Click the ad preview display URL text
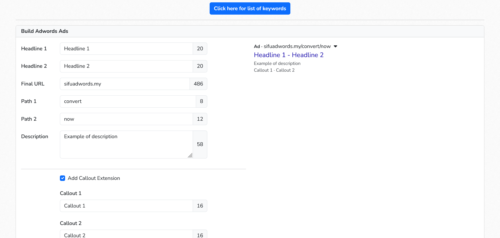 pyautogui.click(x=297, y=46)
